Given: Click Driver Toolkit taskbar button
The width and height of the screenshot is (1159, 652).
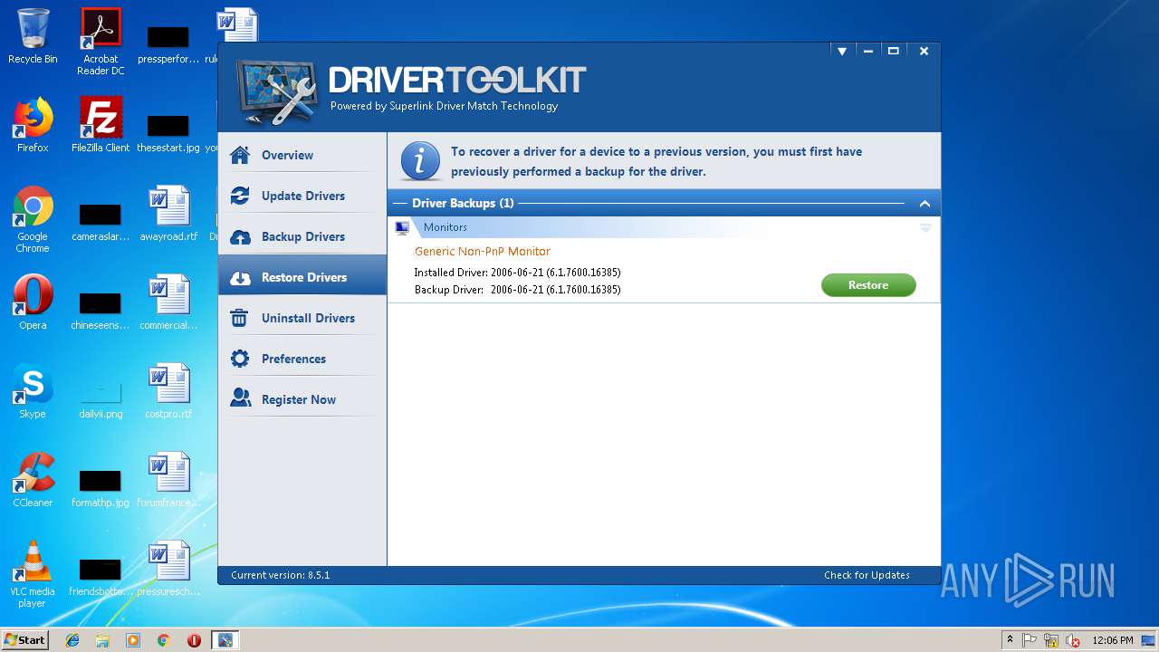Looking at the screenshot, I should coord(225,640).
